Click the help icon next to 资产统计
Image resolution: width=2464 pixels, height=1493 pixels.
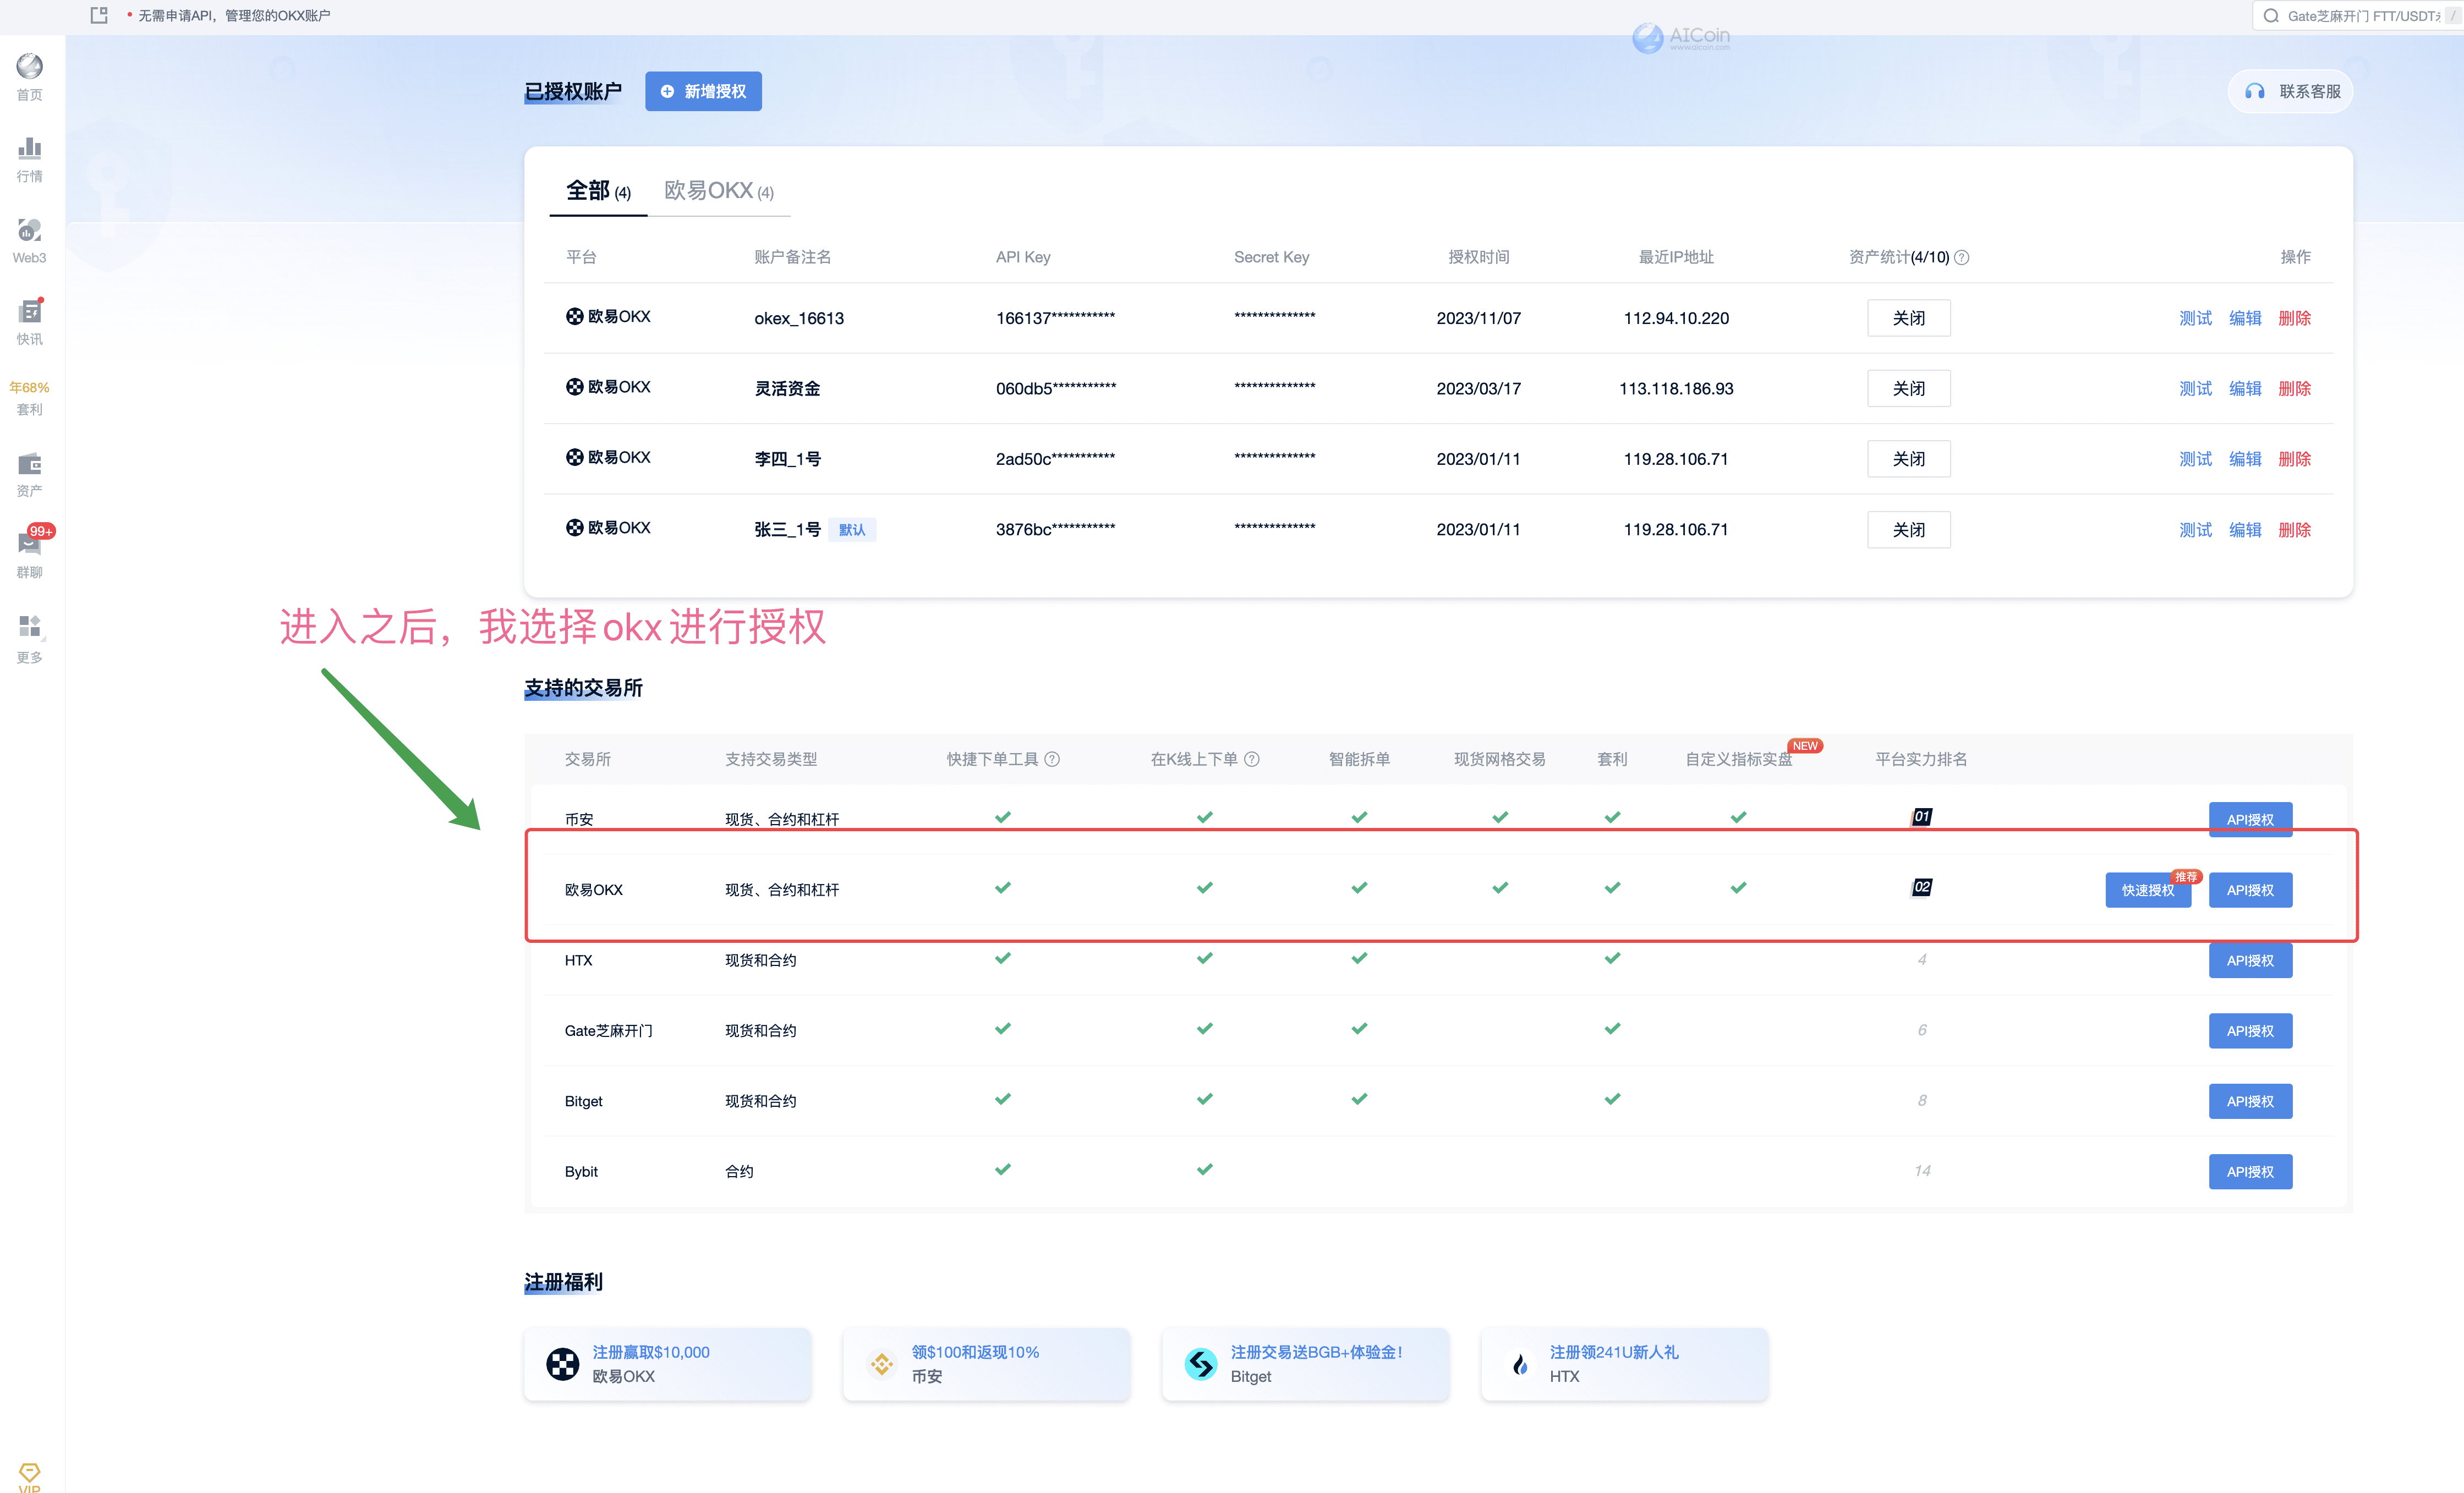(x=1962, y=257)
